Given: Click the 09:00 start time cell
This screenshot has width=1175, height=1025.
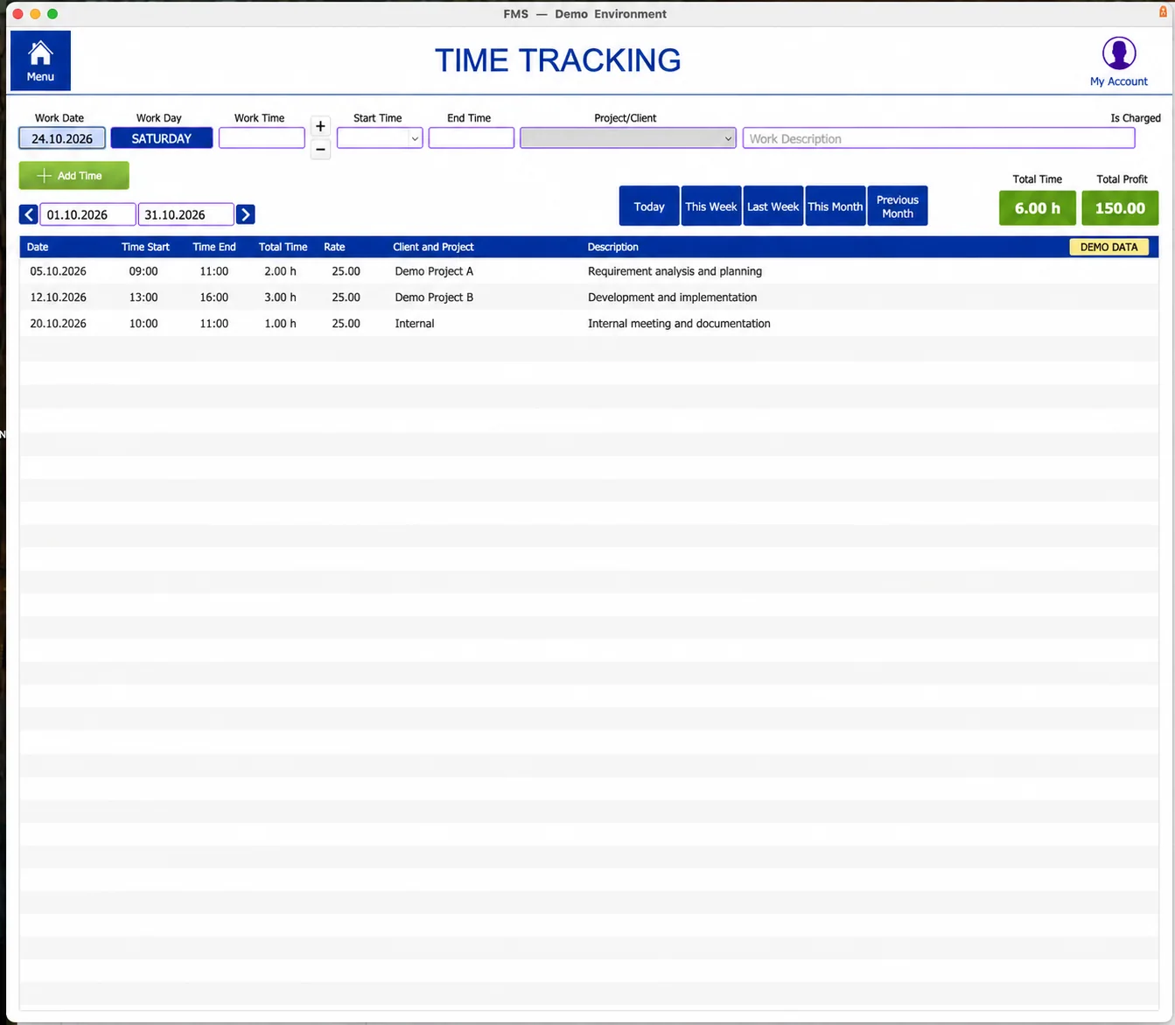Looking at the screenshot, I should [x=143, y=271].
